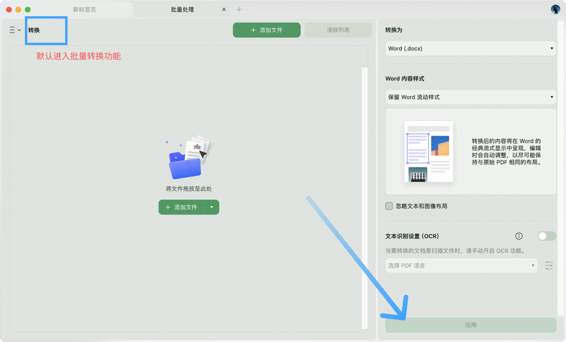
Task: Click the 转换为 heading
Action: coord(394,30)
